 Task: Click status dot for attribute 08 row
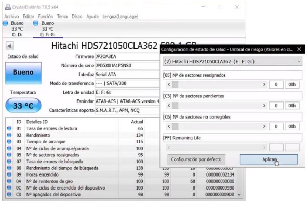click(9, 168)
